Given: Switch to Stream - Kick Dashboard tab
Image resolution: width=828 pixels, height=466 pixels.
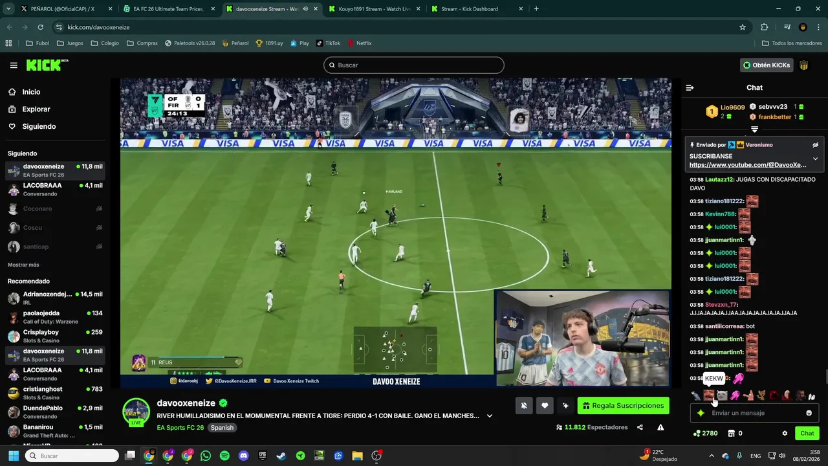Looking at the screenshot, I should coord(477,9).
